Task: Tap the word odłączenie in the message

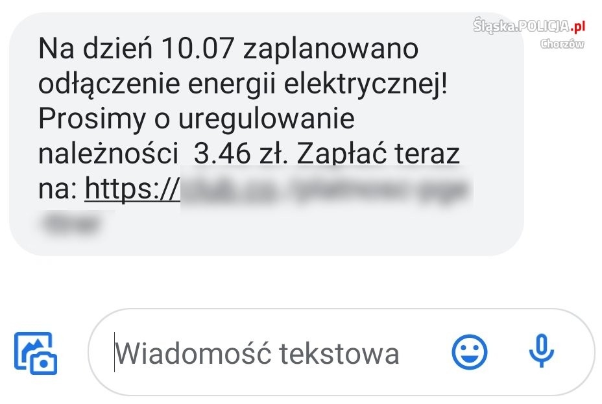Action: click(x=109, y=85)
